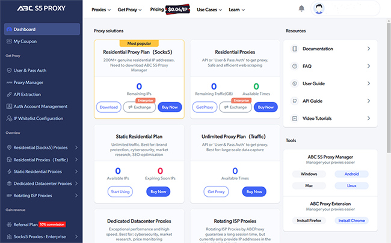The image size is (391, 243).
Task: Expand the Use Cases dropdown
Action: [209, 10]
